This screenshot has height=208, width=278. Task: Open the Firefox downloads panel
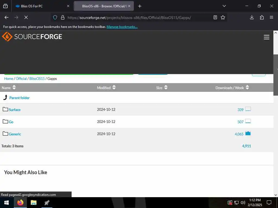[252, 17]
